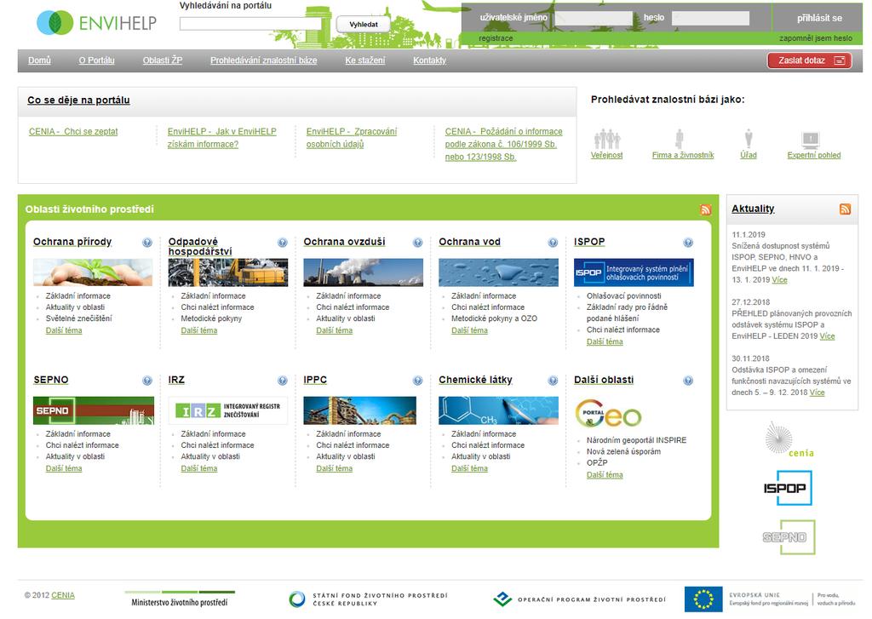Open Další téma under ISPOP
Image resolution: width=872 pixels, height=619 pixels.
pos(605,342)
